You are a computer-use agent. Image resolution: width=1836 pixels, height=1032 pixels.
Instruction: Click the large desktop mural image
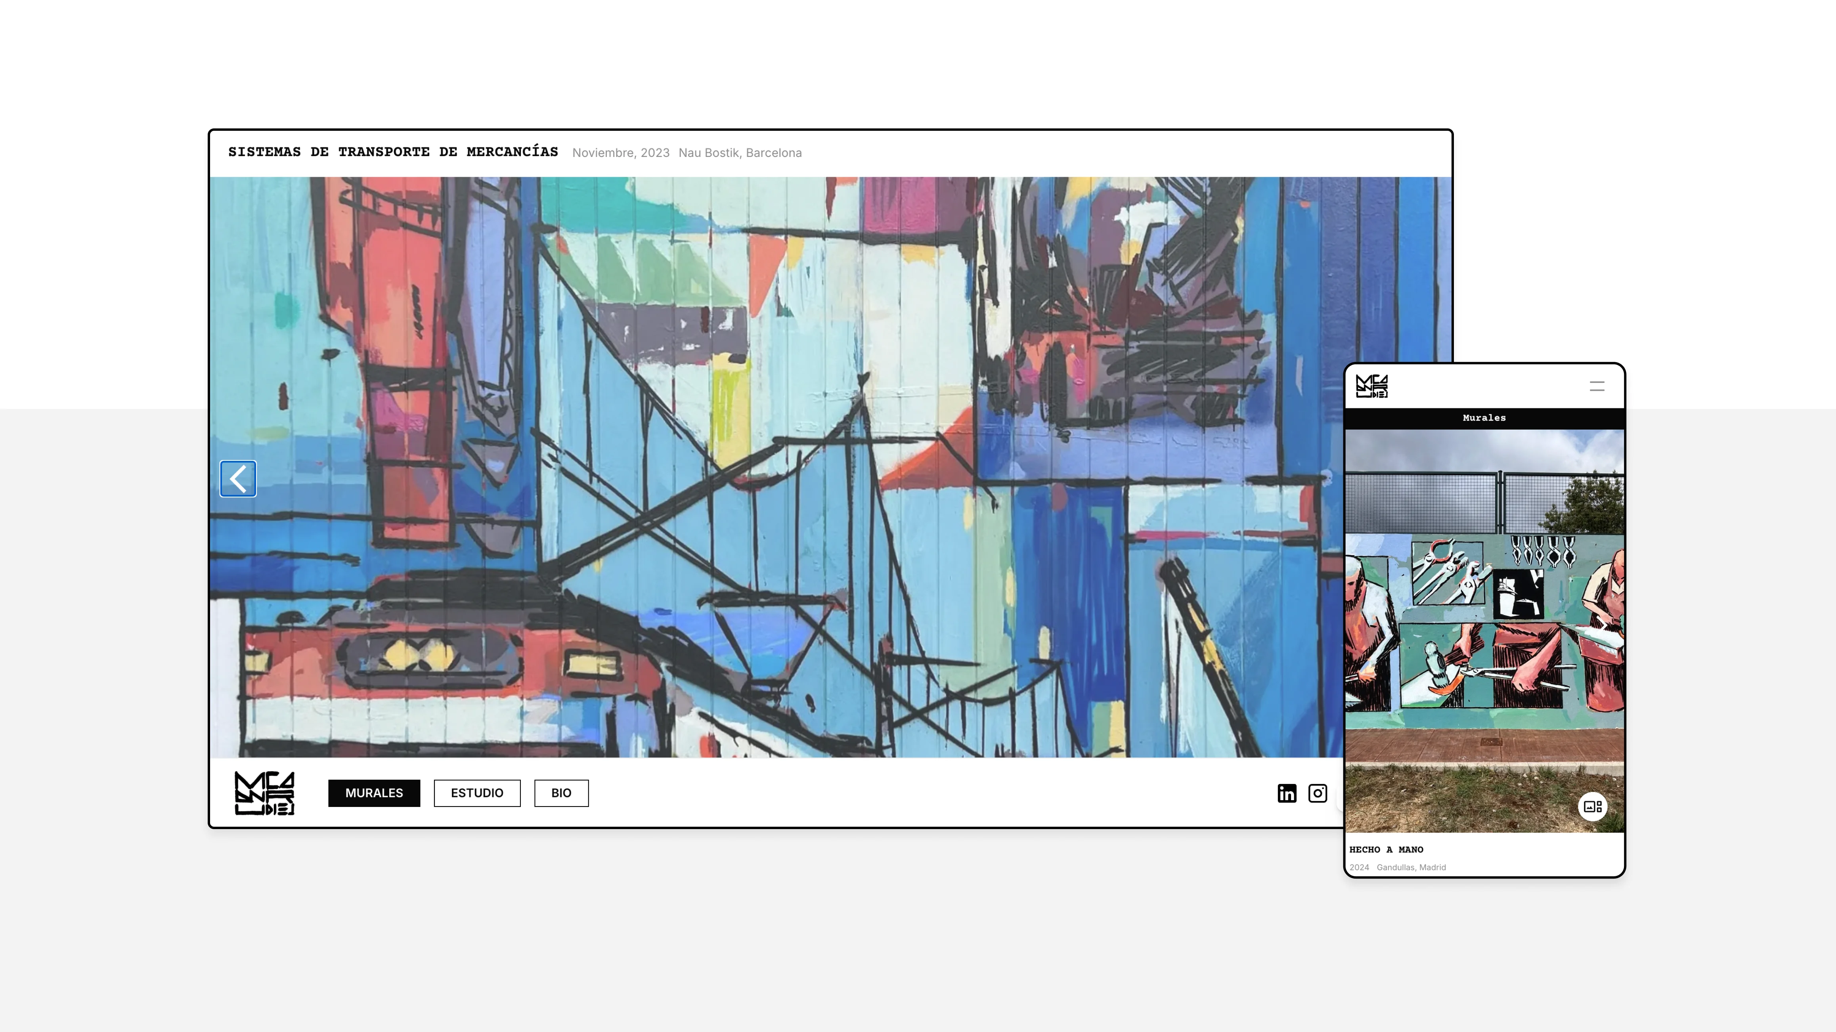(x=830, y=467)
